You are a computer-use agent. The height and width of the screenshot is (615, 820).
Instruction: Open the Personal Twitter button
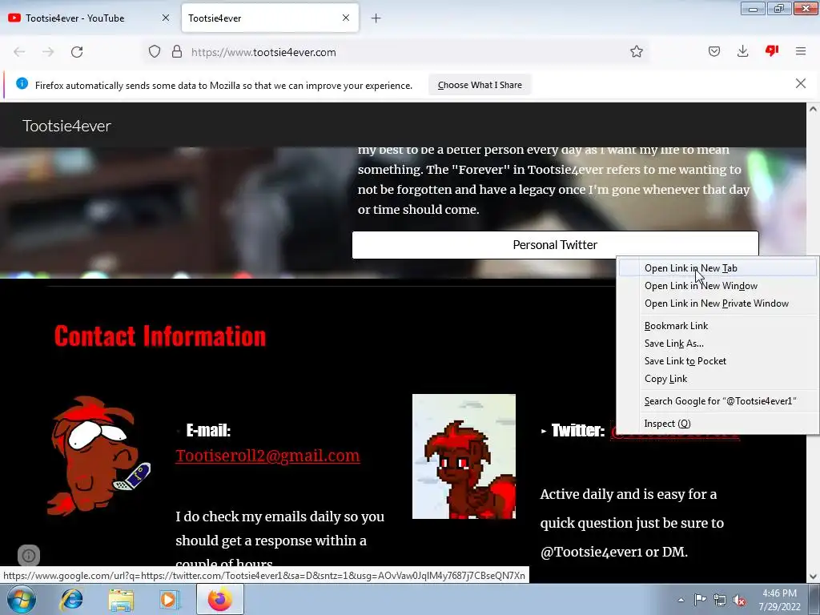tap(555, 245)
